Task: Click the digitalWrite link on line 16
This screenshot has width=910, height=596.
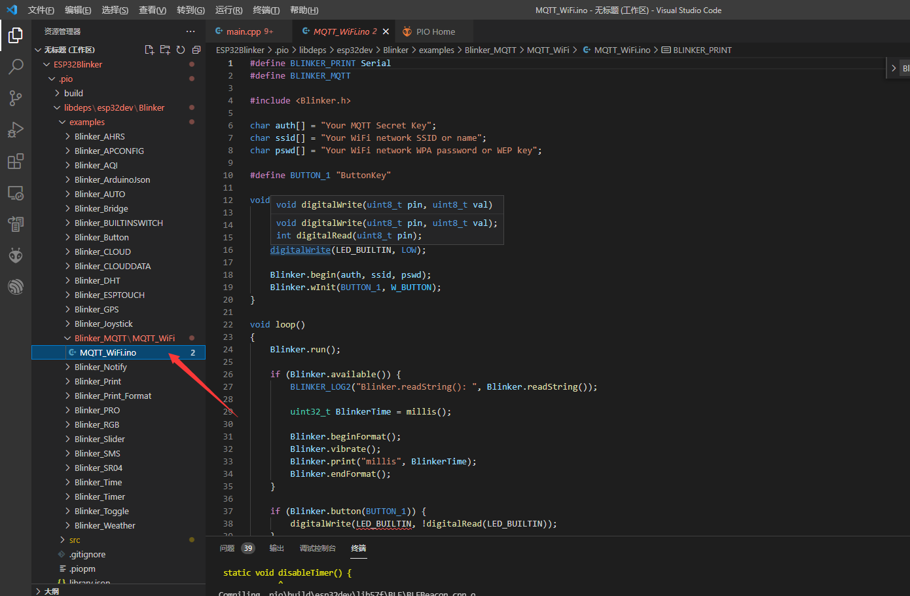Action: [x=300, y=250]
